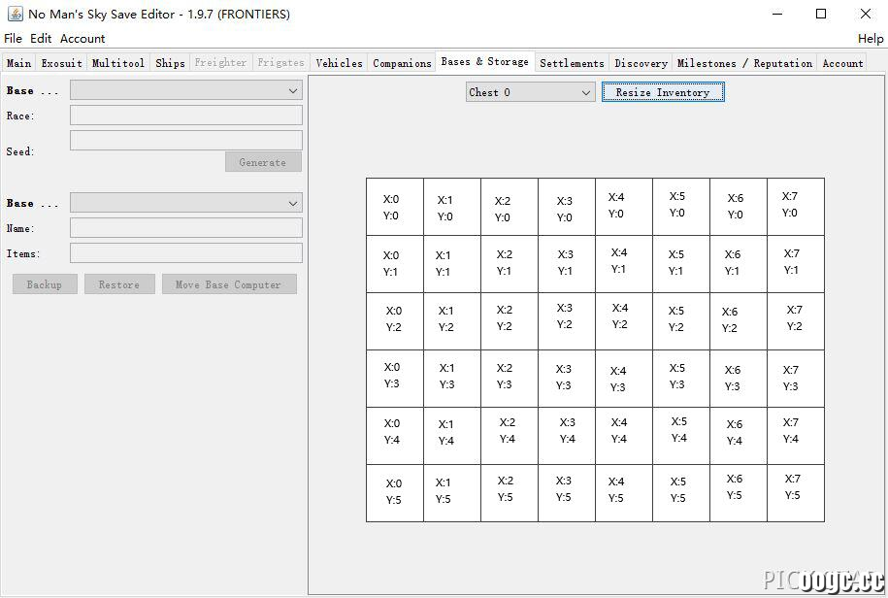Open the Settlements tab
Screen dimensions: 888x598
pyautogui.click(x=572, y=63)
